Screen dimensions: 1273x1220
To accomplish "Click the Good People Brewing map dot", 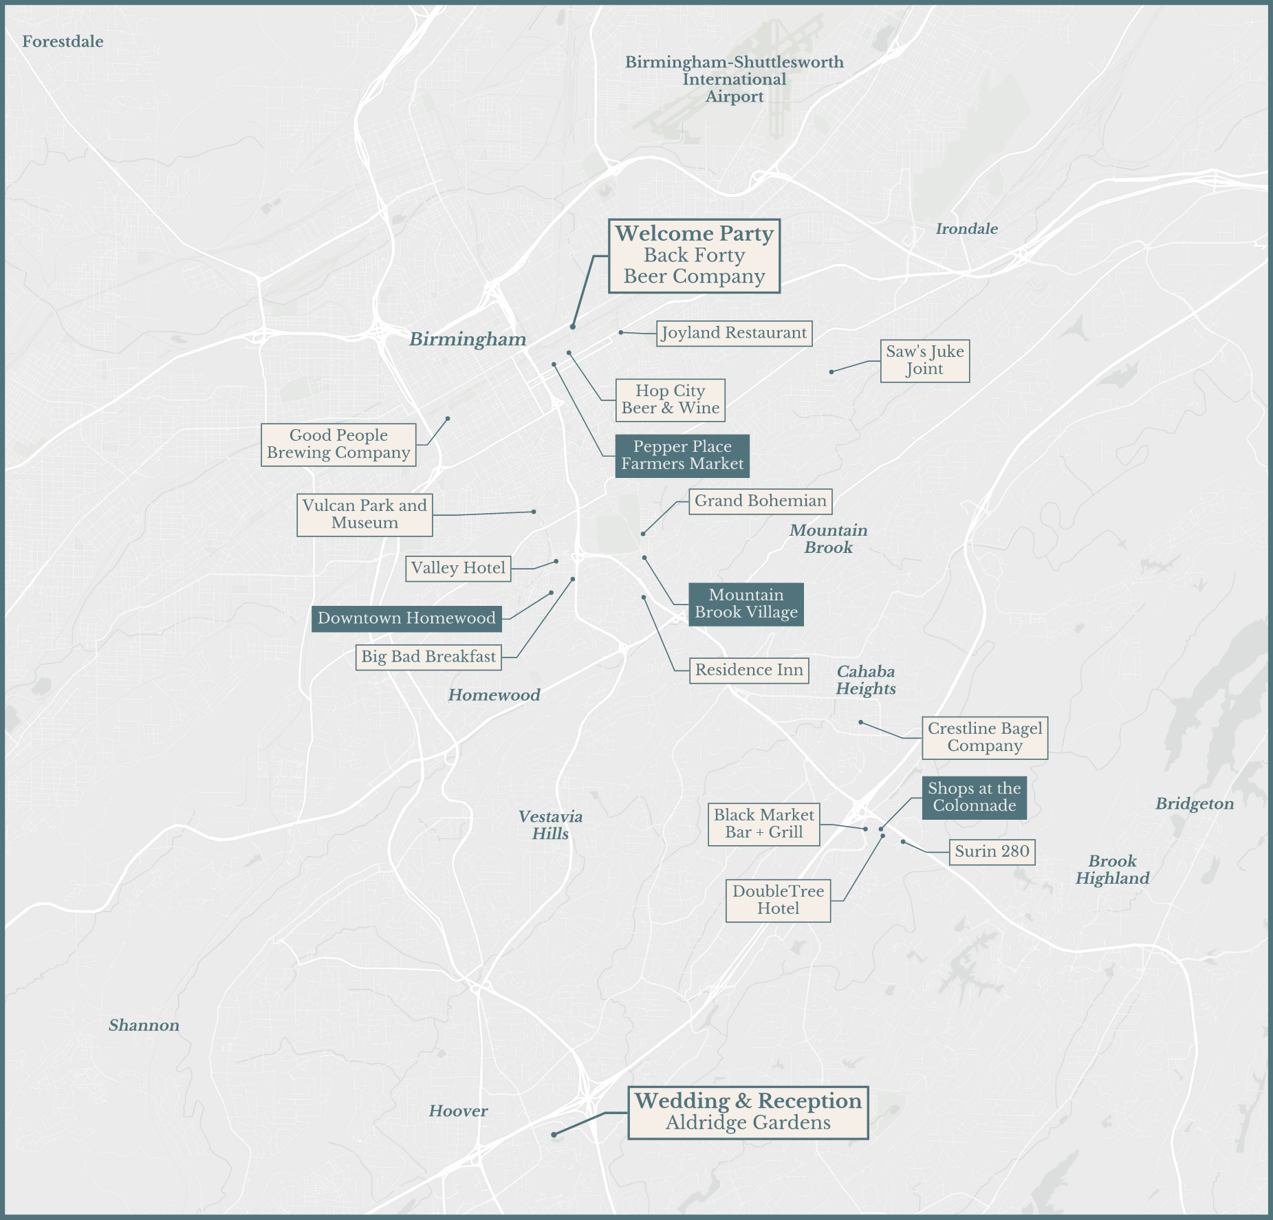I will [448, 418].
